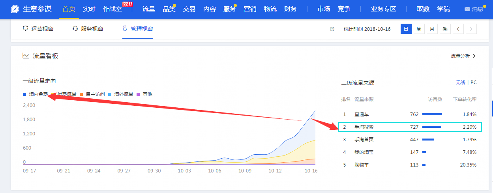Open the 市场 menu

324,9
